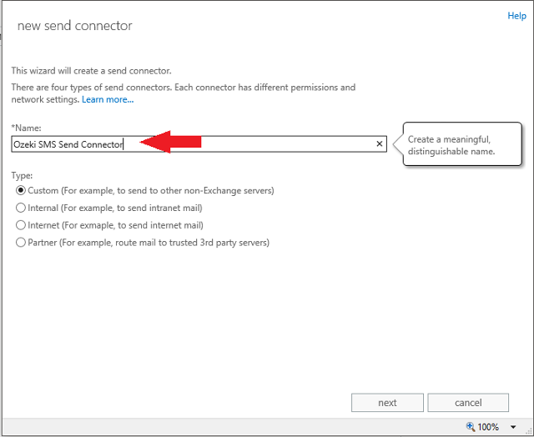Open the zoom level dropdown arrow

[513, 427]
